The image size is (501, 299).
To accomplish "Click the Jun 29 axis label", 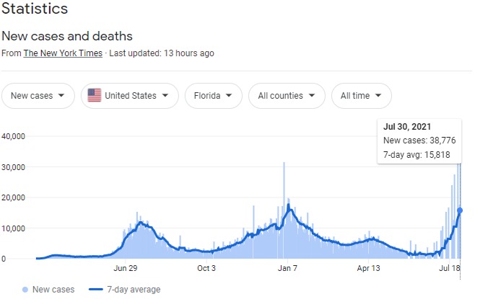I will tap(126, 269).
